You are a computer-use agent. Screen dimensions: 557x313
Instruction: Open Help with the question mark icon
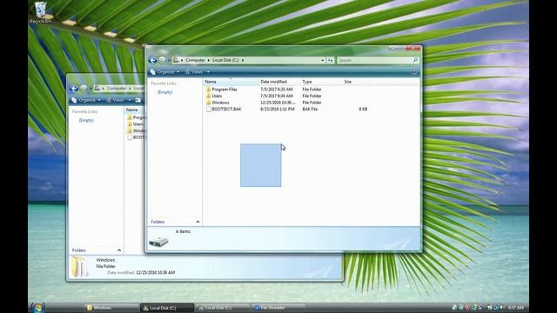point(414,72)
